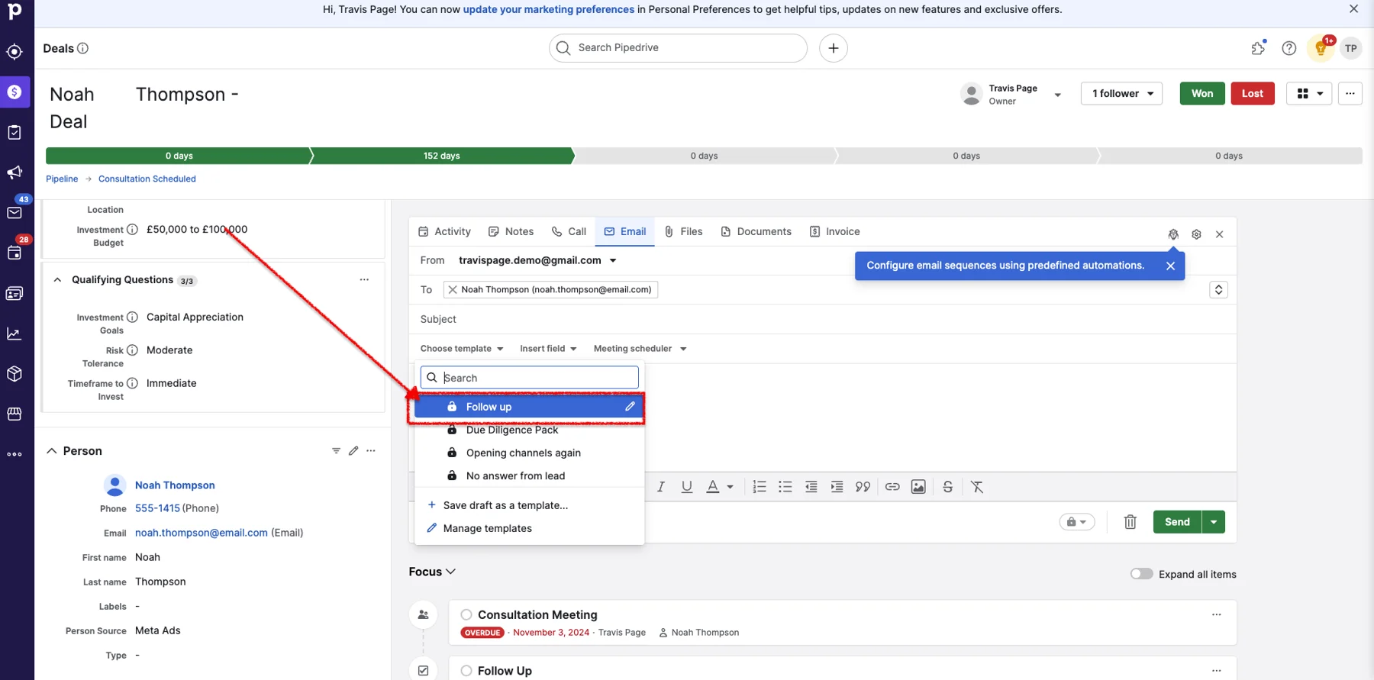This screenshot has width=1374, height=680.
Task: Edit the Follow up template pencil
Action: (630, 406)
